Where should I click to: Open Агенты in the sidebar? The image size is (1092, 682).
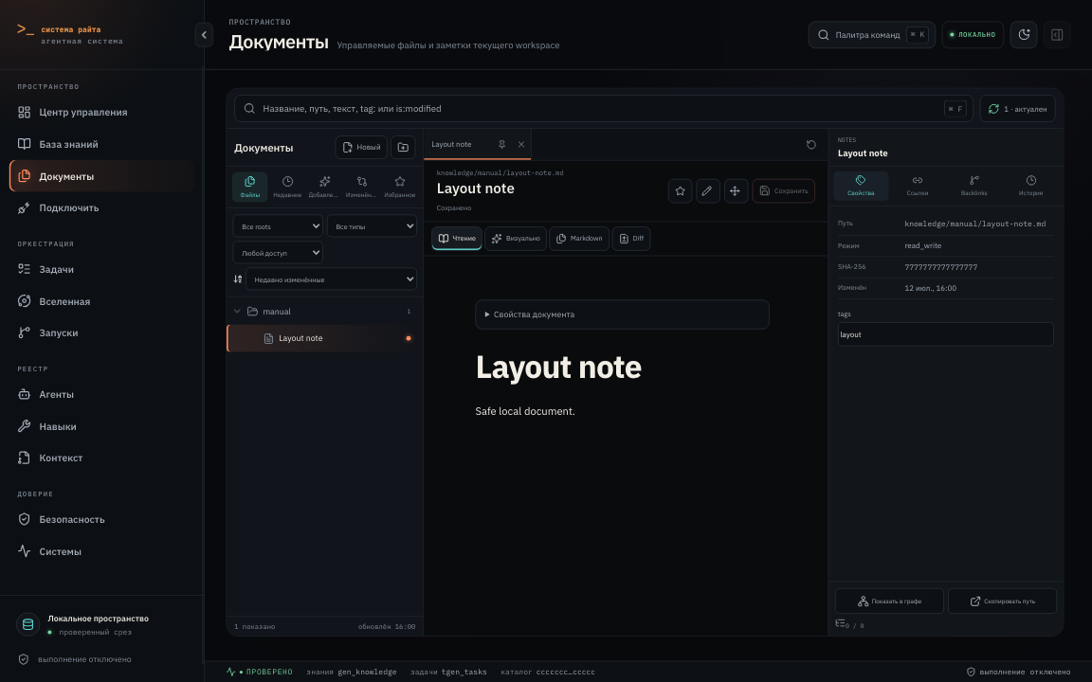[x=101, y=394]
